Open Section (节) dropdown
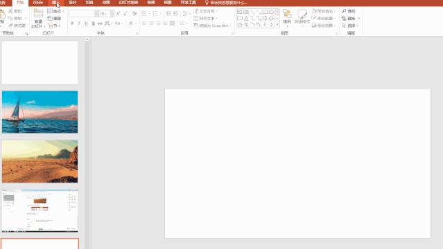 coord(54,26)
